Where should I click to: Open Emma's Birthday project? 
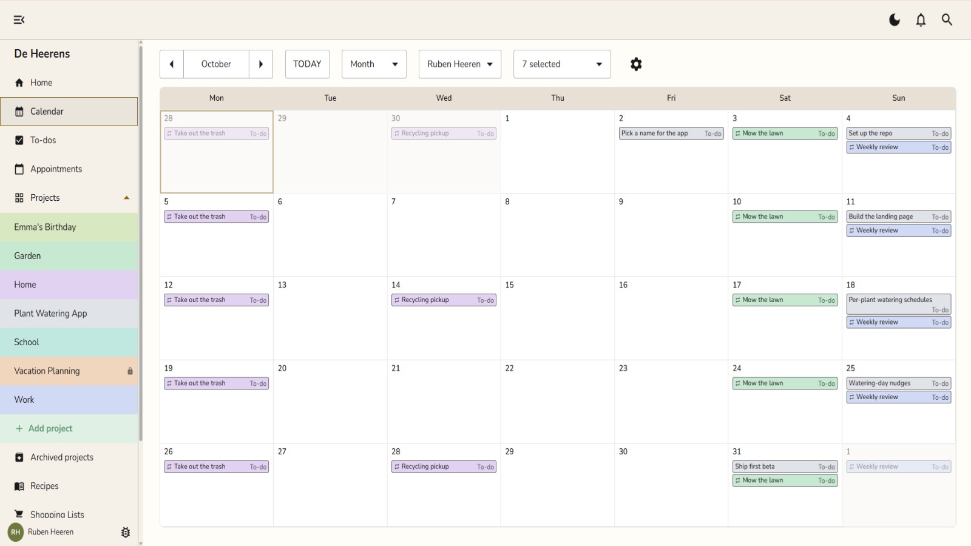coord(69,227)
